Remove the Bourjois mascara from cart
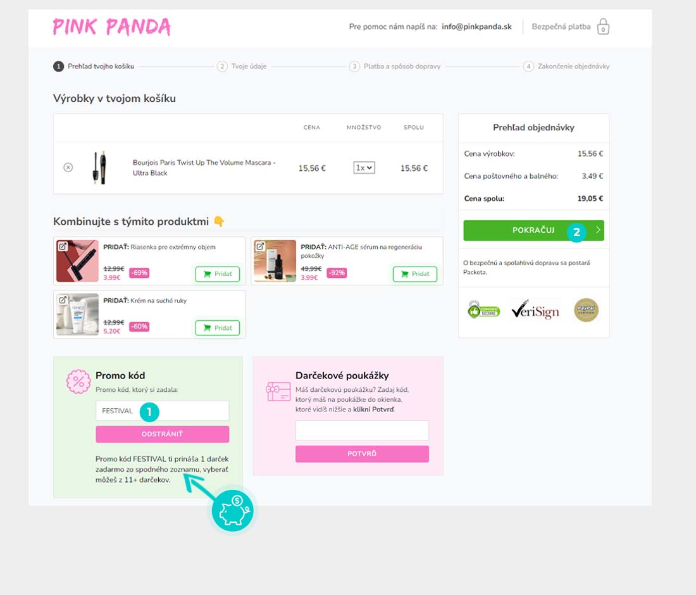Viewport: 696px width, 595px height. (68, 167)
